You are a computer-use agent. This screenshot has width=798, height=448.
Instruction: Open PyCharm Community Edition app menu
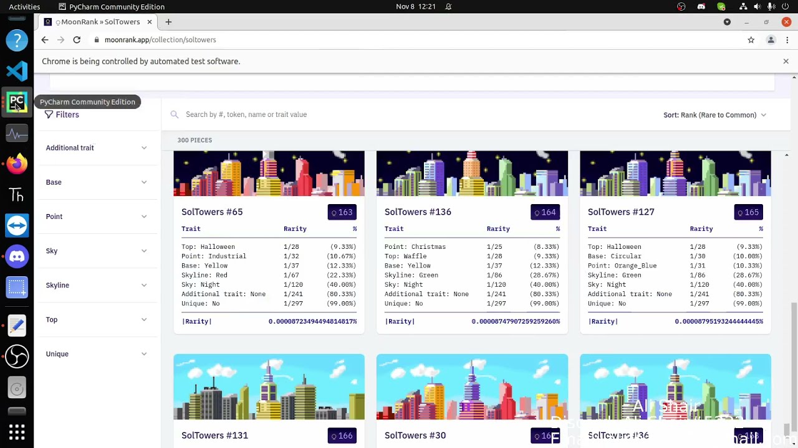[x=112, y=6]
